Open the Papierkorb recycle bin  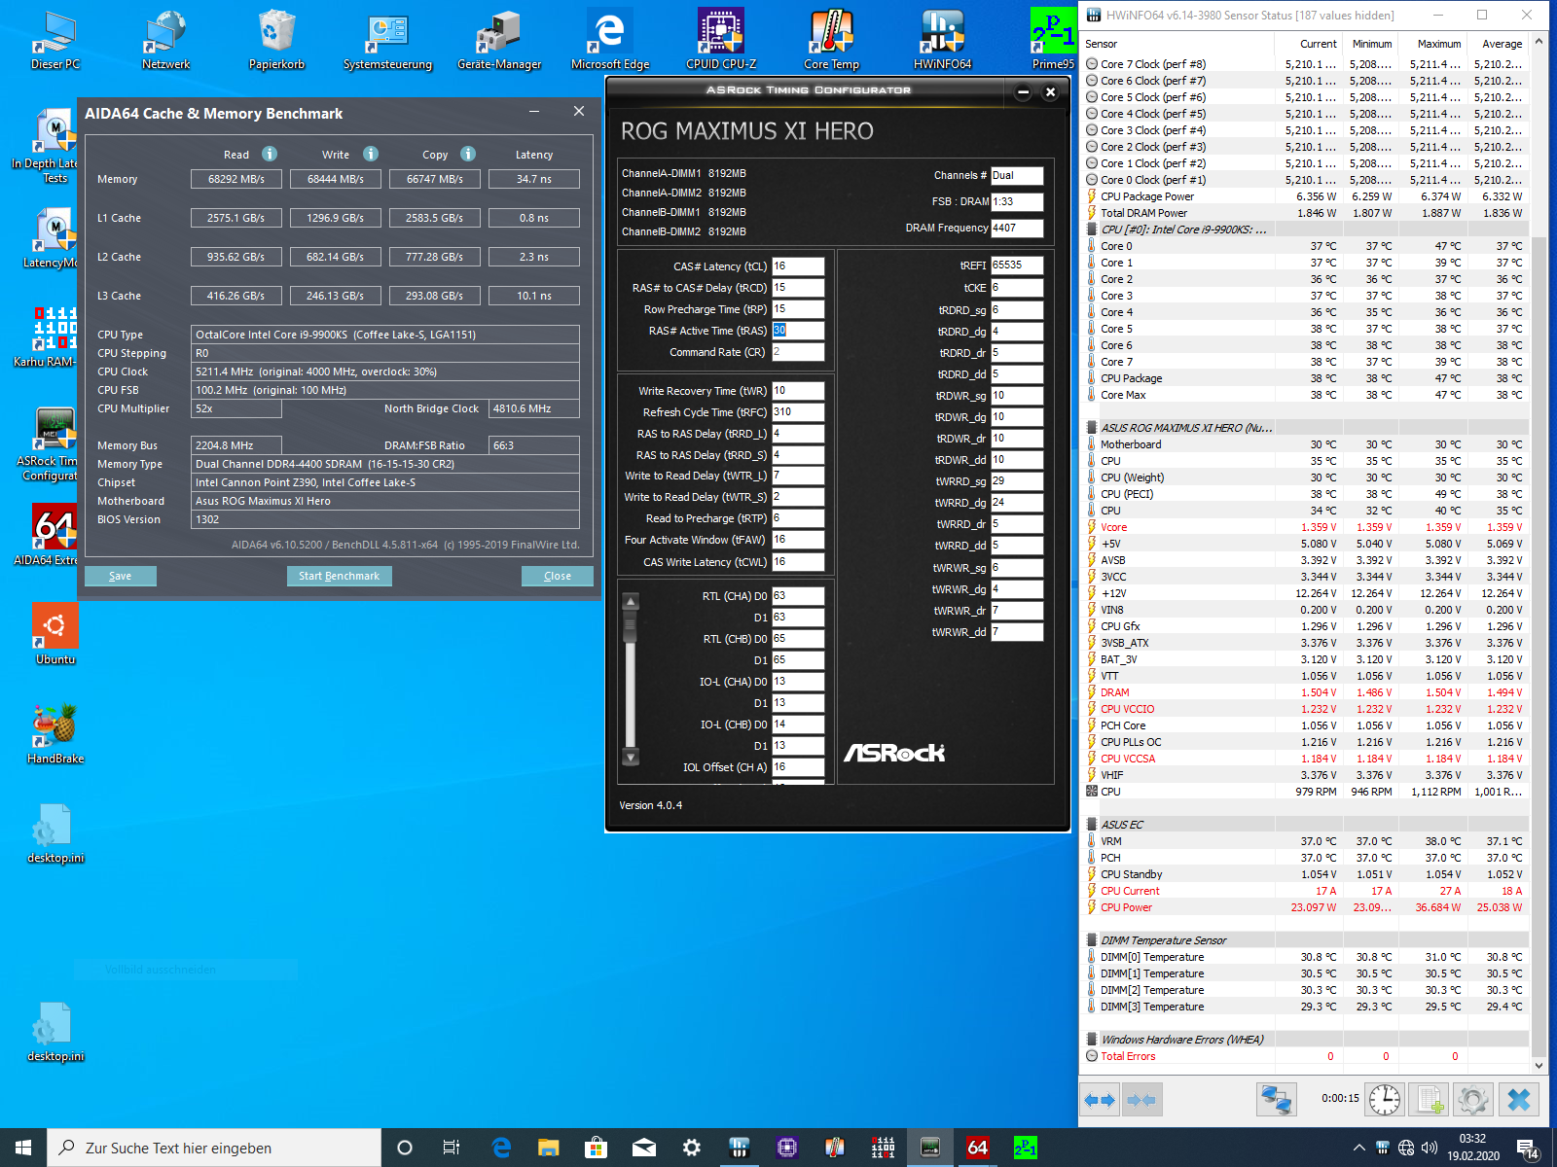point(277,39)
